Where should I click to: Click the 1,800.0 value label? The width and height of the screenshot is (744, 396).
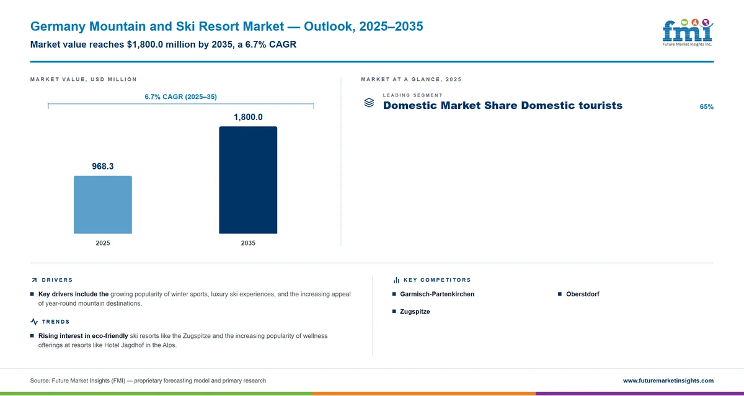tap(248, 117)
